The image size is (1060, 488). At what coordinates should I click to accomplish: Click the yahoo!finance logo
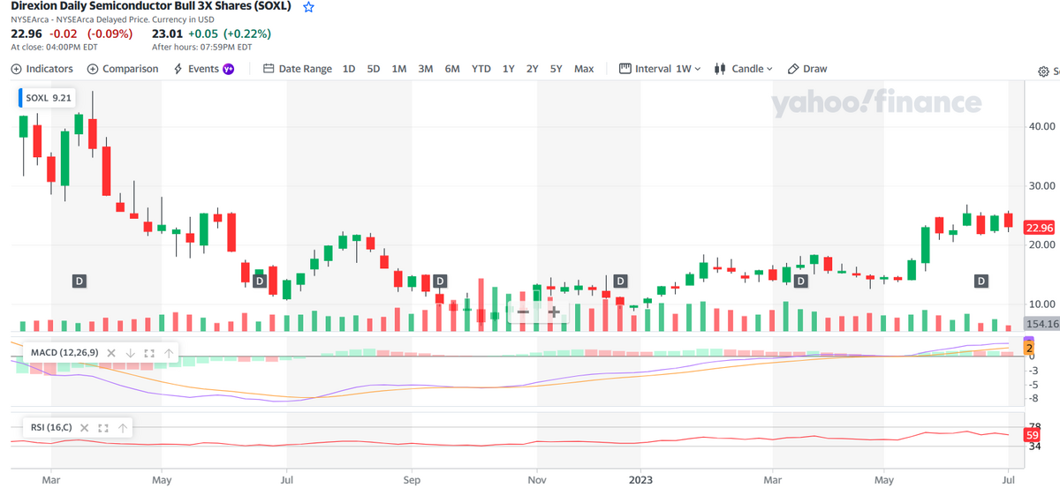coord(876,103)
